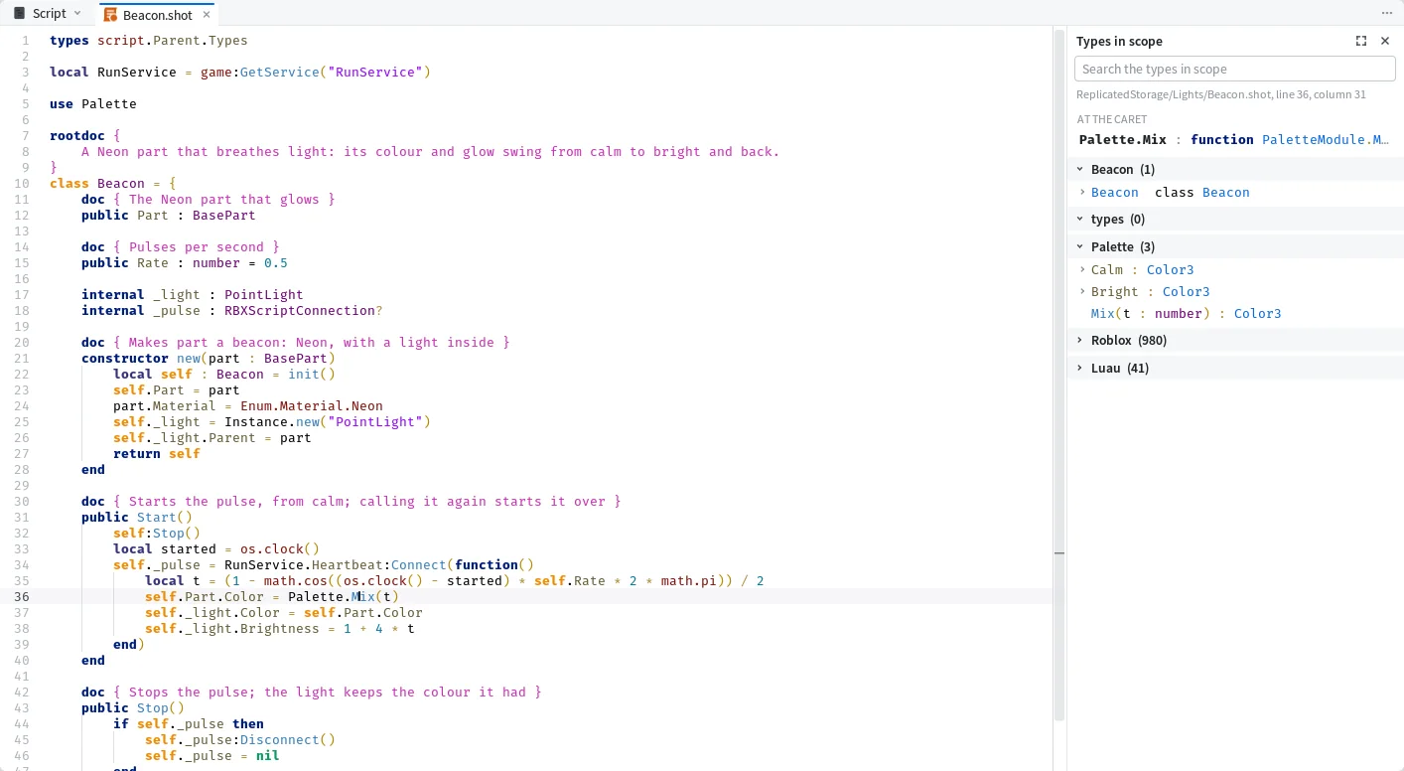
Task: Click 'public Start()' on line 31
Action: pyautogui.click(x=137, y=517)
